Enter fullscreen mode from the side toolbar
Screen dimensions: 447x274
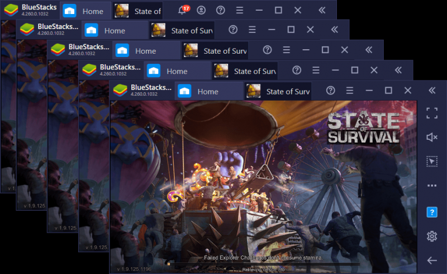point(432,113)
